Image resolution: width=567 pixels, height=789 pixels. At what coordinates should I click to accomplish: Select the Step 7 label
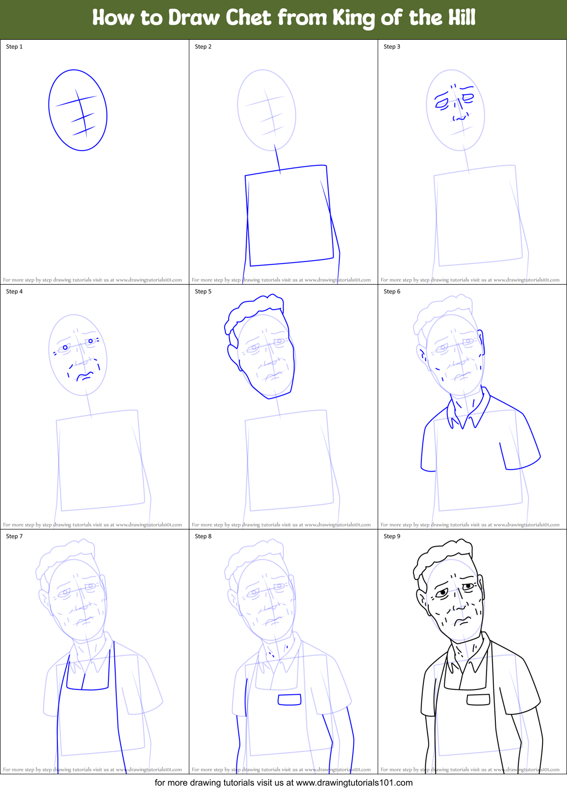14,536
